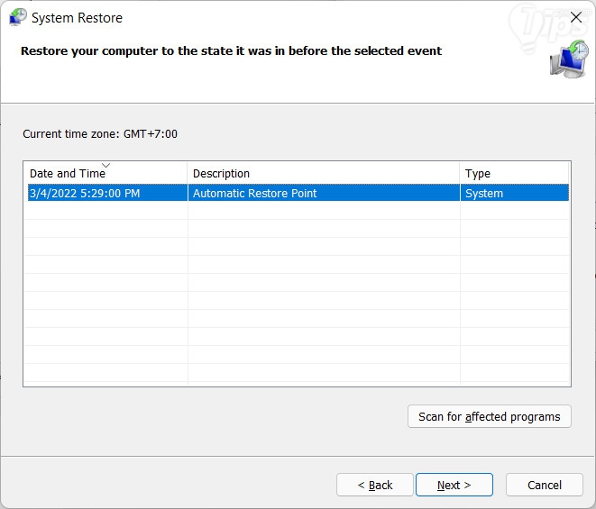596x509 pixels.
Task: Go back with the Back button
Action: coord(375,485)
